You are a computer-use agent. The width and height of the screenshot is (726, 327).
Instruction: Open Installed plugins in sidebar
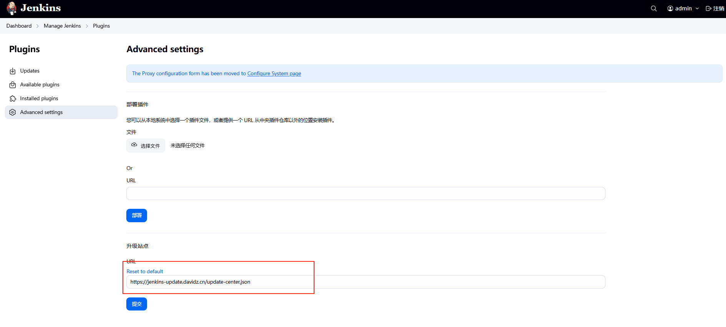pos(61,99)
